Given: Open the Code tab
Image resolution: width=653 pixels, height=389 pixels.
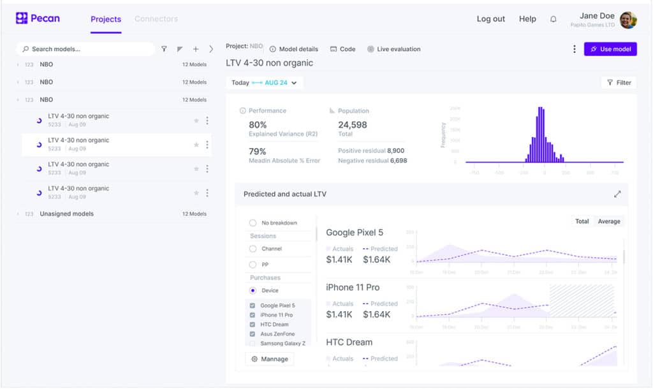Looking at the screenshot, I should pos(342,49).
